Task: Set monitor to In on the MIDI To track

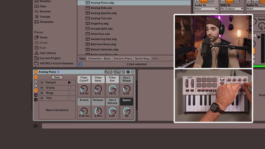Action: pyautogui.click(x=223, y=2)
